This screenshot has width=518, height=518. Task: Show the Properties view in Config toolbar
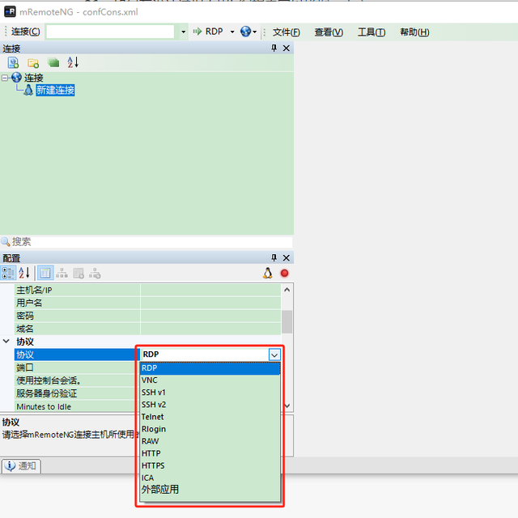click(45, 274)
